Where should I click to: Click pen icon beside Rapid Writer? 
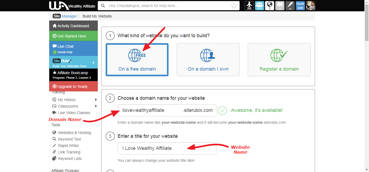point(54,145)
